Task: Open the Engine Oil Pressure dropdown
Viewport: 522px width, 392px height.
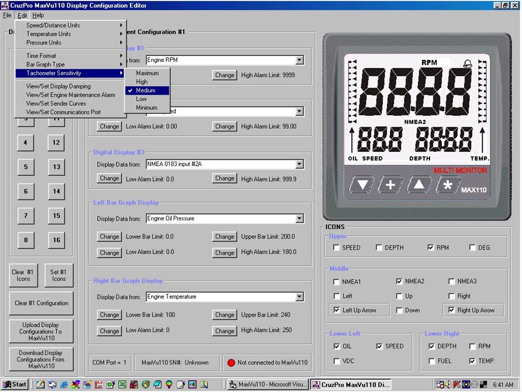Action: 300,218
